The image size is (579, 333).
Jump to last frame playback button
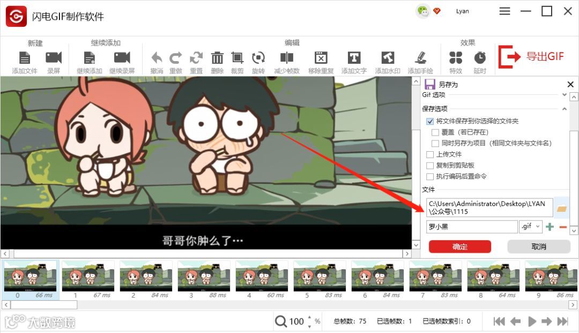point(562,321)
